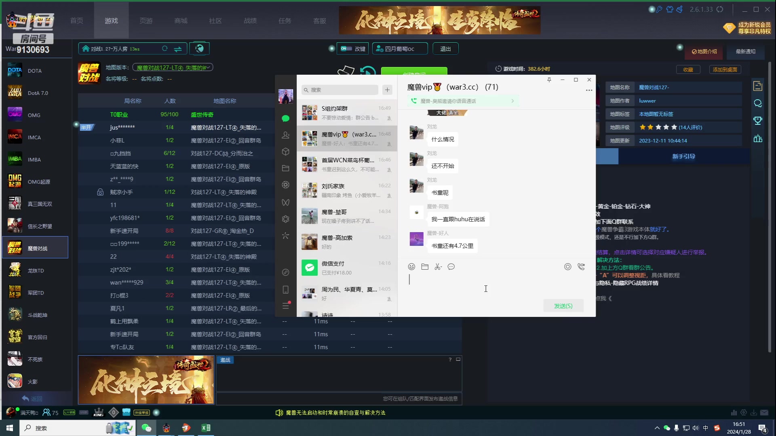Start voice call icon in chat toolbar
Screen dimensions: 776x436
581,266
